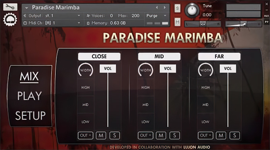The height and width of the screenshot is (150, 270).
Task: Click the Max voices value 200
Action: 136,16
